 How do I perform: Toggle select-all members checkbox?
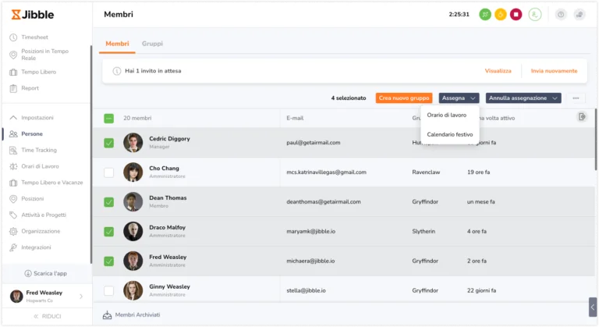point(109,118)
